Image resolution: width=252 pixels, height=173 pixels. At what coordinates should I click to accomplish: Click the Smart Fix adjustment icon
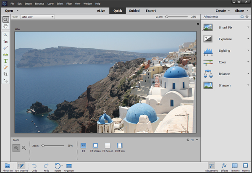208,27
